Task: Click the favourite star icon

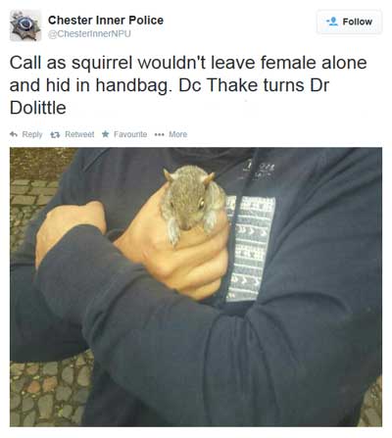Action: click(105, 134)
